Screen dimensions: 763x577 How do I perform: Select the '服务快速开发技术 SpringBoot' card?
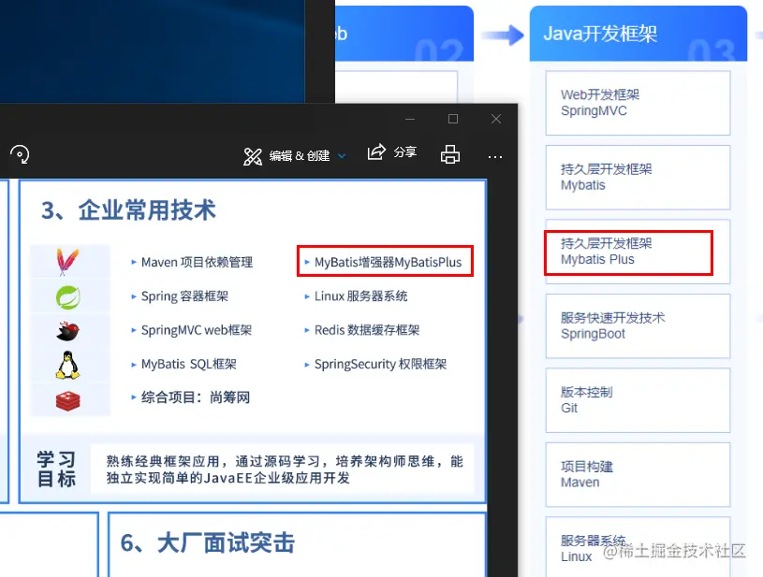click(638, 326)
